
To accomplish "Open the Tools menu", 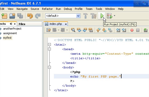I will pos(99,9).
